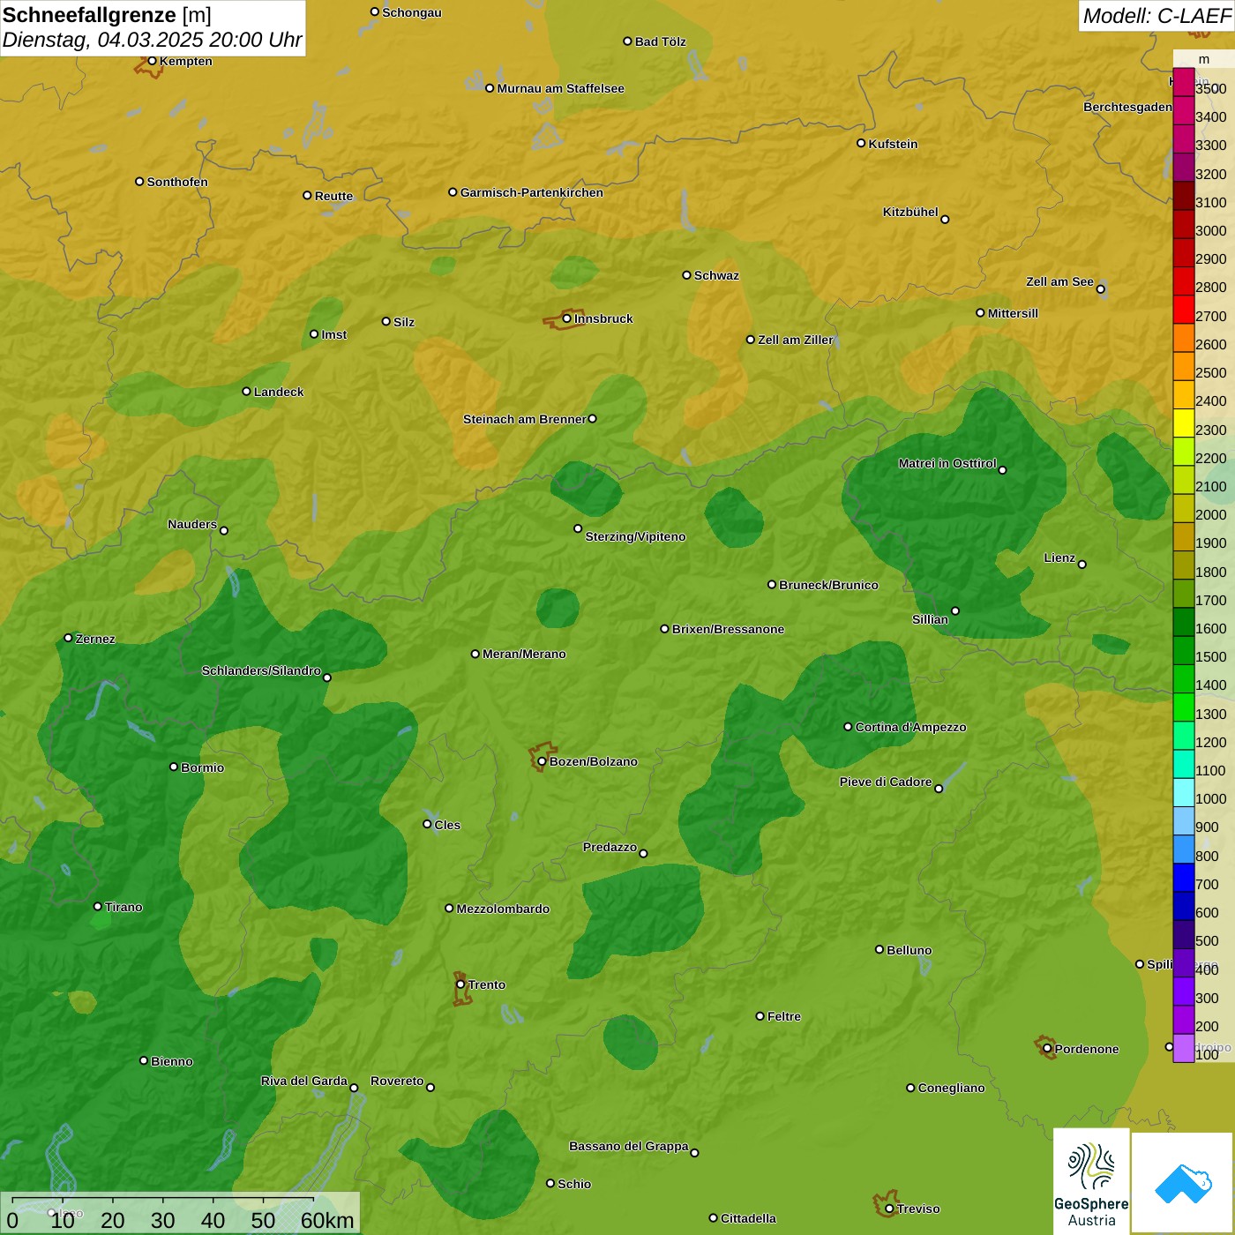Select the Cortina d'Ampezzo marker
The height and width of the screenshot is (1235, 1235).
click(848, 727)
